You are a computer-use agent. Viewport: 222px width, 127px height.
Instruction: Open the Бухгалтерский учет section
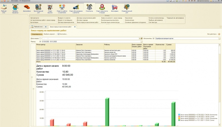tap(38, 9)
